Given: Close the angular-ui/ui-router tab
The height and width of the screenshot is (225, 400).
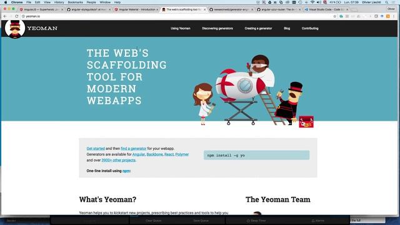Looking at the screenshot, I should click(300, 9).
